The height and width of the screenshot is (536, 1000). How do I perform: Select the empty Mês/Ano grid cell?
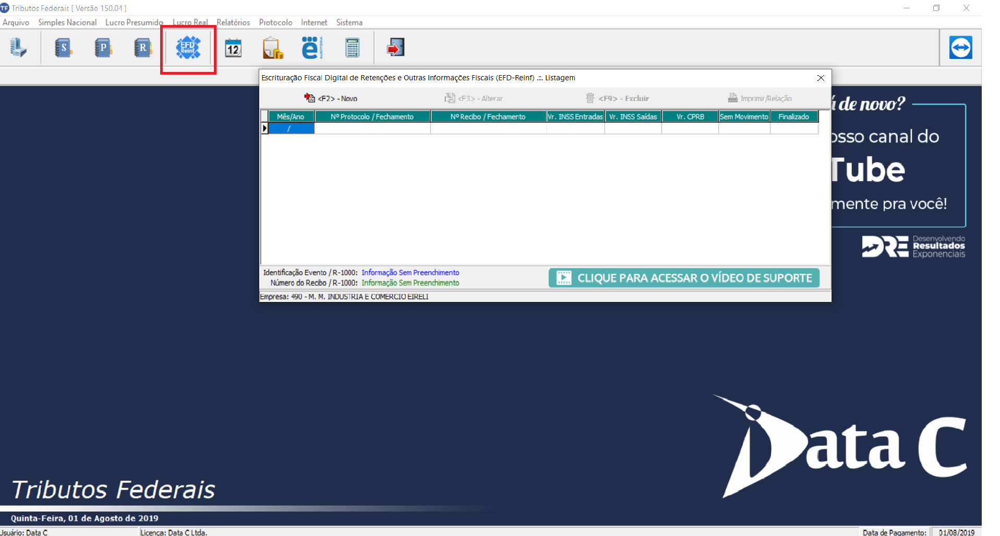click(291, 128)
